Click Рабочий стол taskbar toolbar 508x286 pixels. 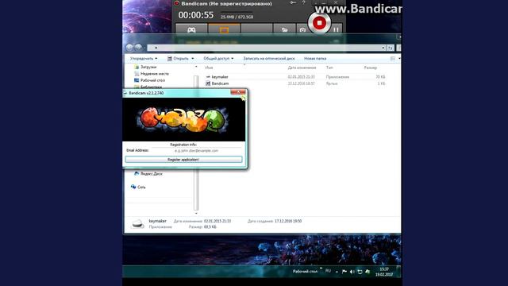pyautogui.click(x=305, y=272)
